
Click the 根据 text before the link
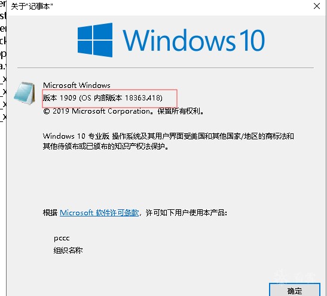50,213
